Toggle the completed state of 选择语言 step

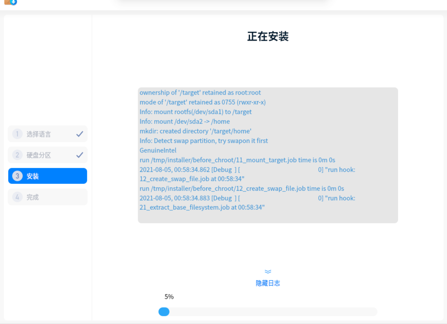80,134
